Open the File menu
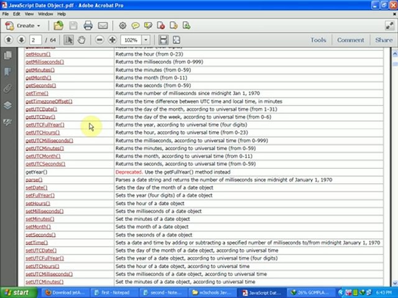 click(x=6, y=14)
